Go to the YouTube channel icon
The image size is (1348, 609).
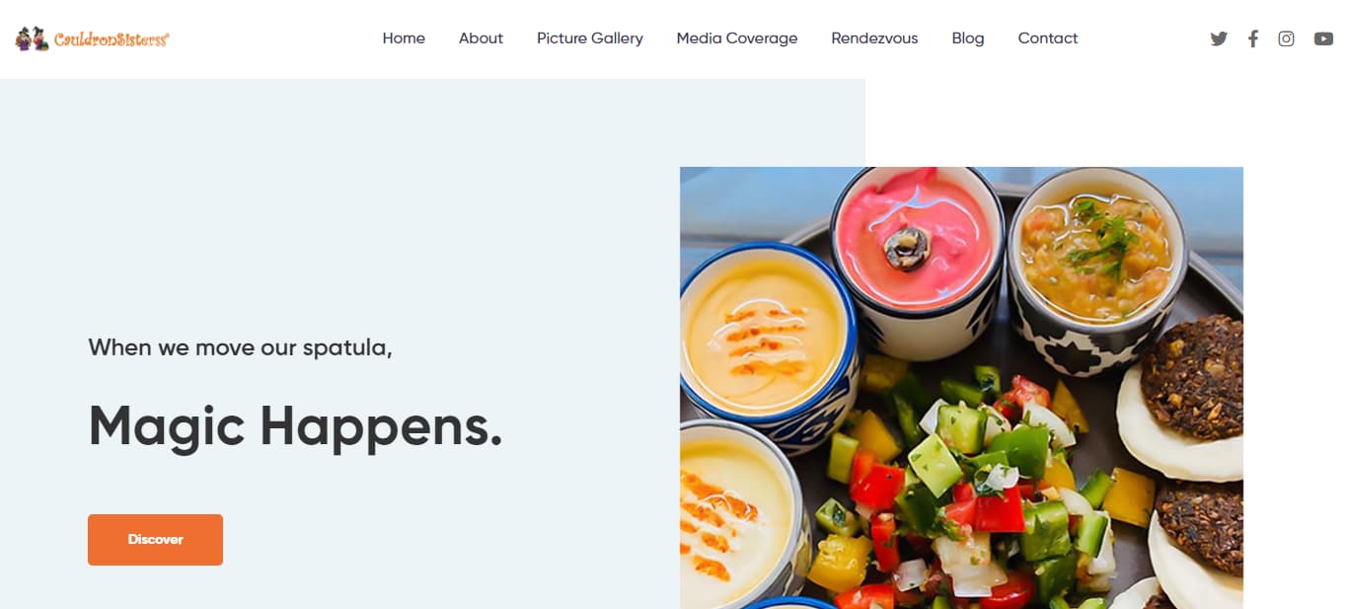[x=1323, y=38]
